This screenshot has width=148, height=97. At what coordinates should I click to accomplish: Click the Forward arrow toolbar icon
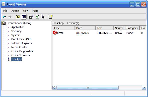(x=10, y=17)
